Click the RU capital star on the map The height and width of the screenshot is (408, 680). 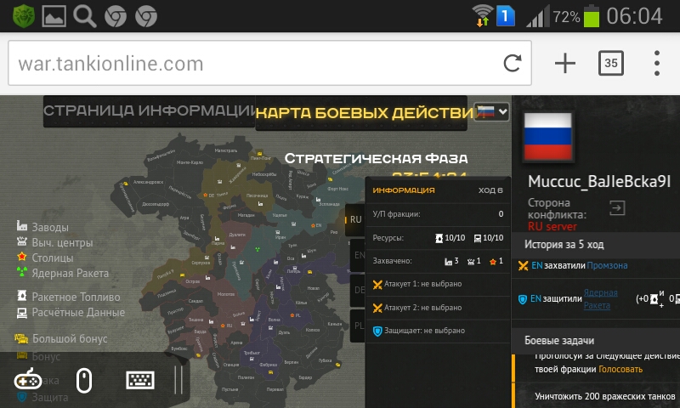coord(223,326)
